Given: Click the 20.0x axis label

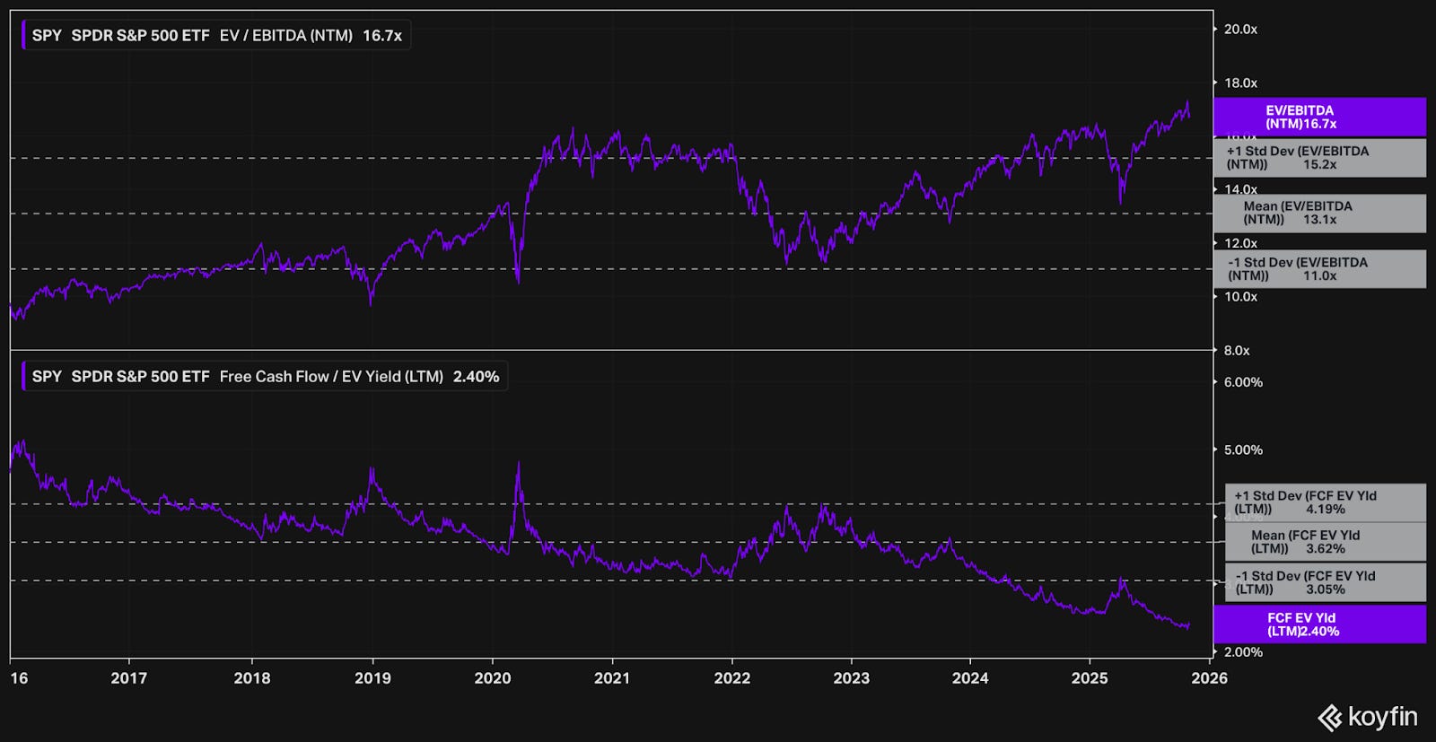Looking at the screenshot, I should [1240, 30].
